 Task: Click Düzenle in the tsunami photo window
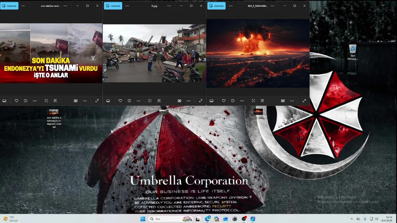9,6
